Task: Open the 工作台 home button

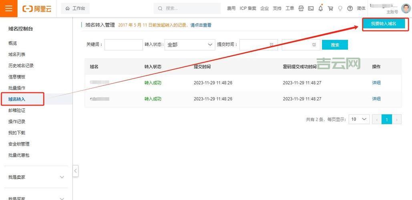Action: (x=75, y=8)
